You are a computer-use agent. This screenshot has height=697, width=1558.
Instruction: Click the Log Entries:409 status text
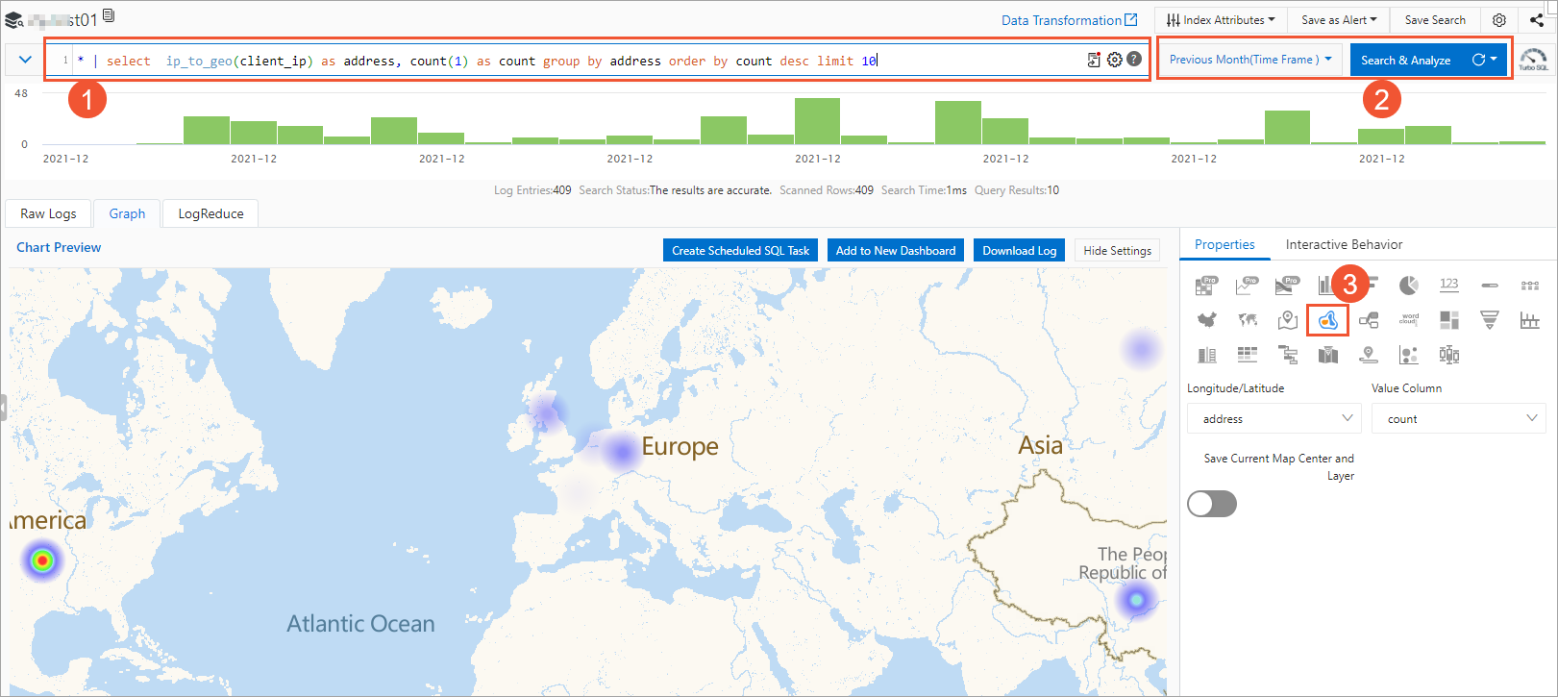tap(532, 190)
